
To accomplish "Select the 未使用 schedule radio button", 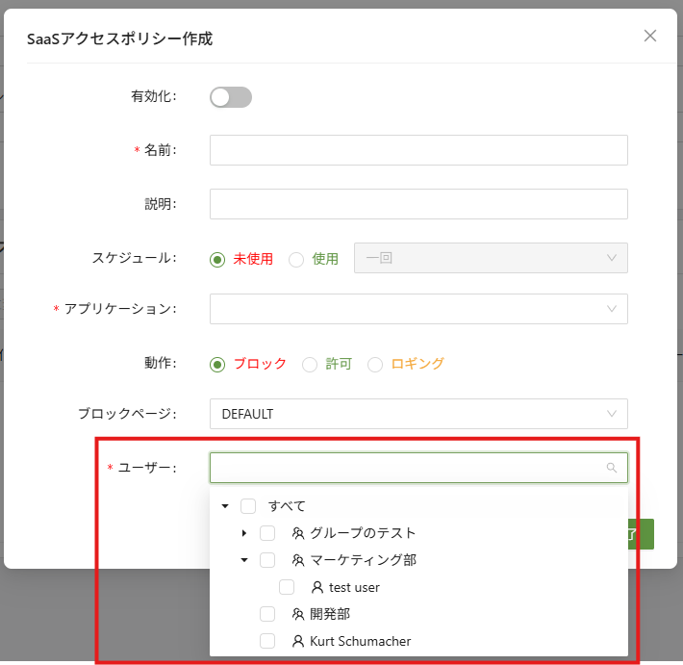I will 217,259.
